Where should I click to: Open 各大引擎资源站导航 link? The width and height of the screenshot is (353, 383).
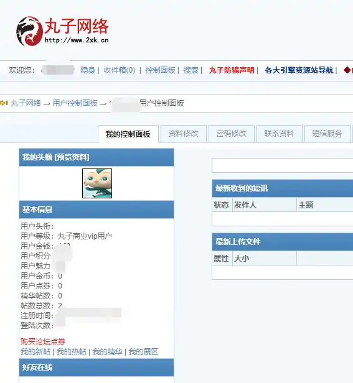click(299, 70)
